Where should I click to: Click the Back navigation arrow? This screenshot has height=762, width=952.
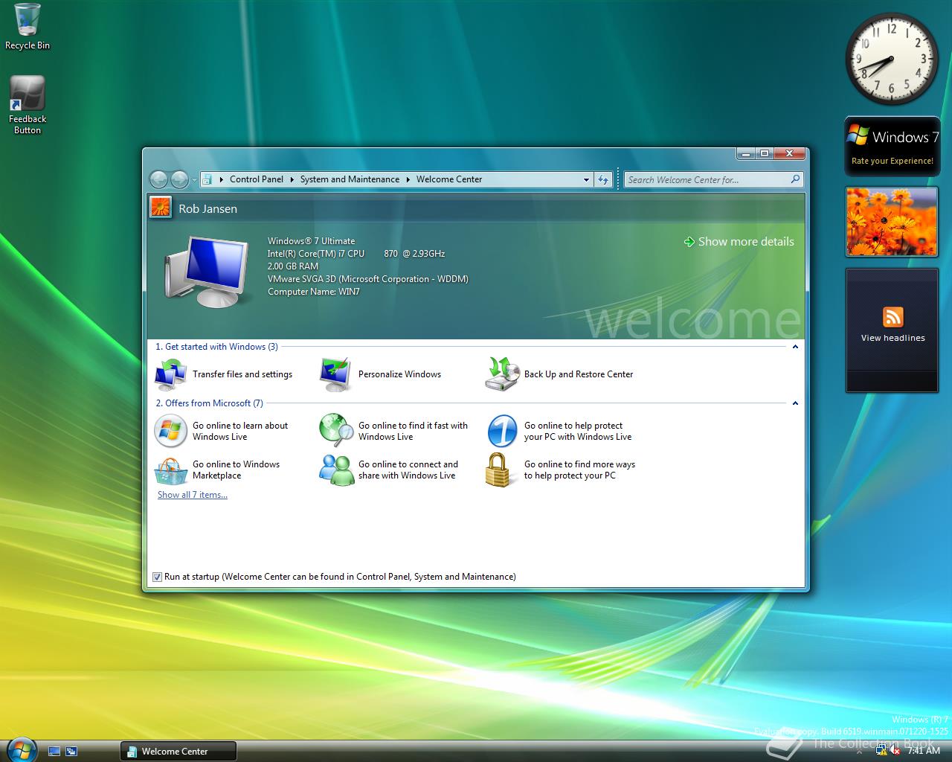tap(158, 179)
